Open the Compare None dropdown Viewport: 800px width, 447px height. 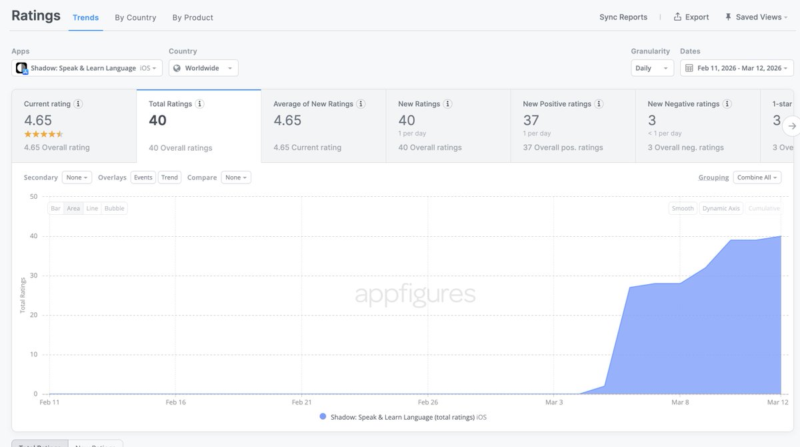pyautogui.click(x=236, y=177)
